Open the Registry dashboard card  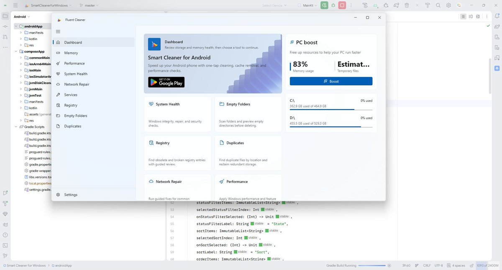click(177, 153)
